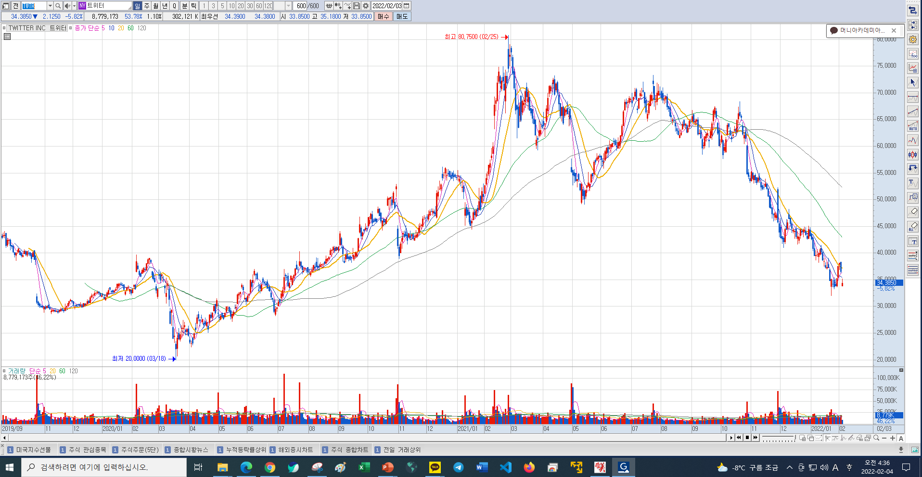Screen dimensions: 922x477
Task: Open the sidebar gear settings icon
Action: coord(912,39)
